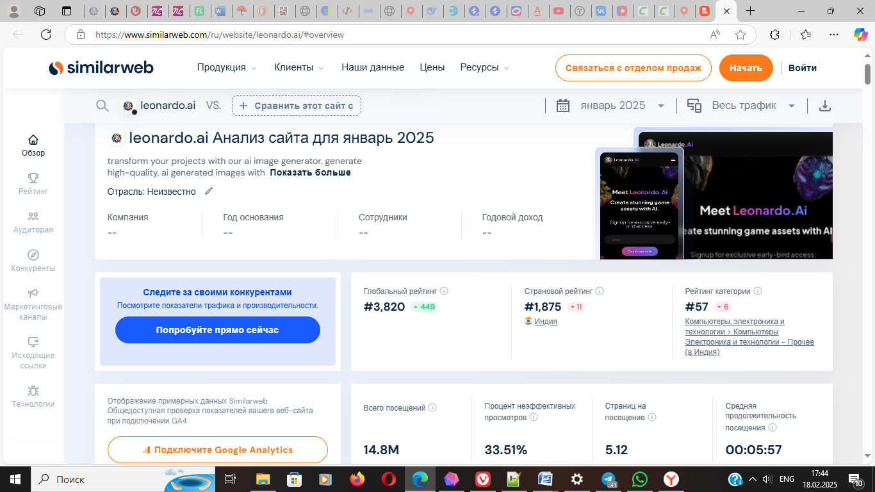Open browser settings three-dots menu
Screen dimensions: 875x492
coord(833,35)
